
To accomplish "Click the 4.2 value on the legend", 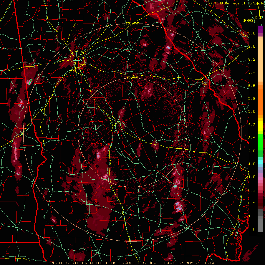I will tap(252, 125).
